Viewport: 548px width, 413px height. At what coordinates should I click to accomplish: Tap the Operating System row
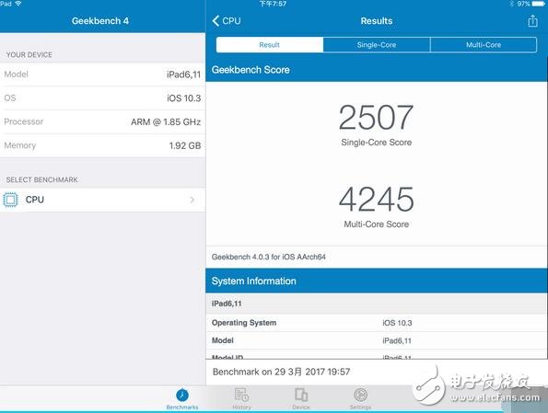click(x=377, y=323)
